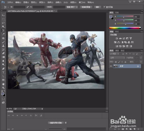This screenshot has width=144, height=131.
Task: Select the Zoom tool
Action: tap(3, 88)
